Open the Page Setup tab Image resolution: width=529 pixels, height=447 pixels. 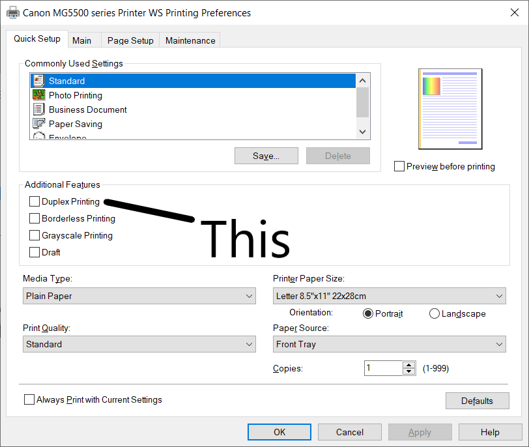click(x=130, y=40)
